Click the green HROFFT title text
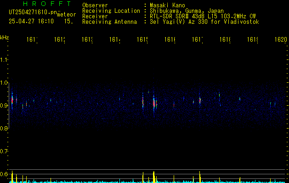Image resolution: width=289 pixels, height=183 pixels. tap(47, 4)
